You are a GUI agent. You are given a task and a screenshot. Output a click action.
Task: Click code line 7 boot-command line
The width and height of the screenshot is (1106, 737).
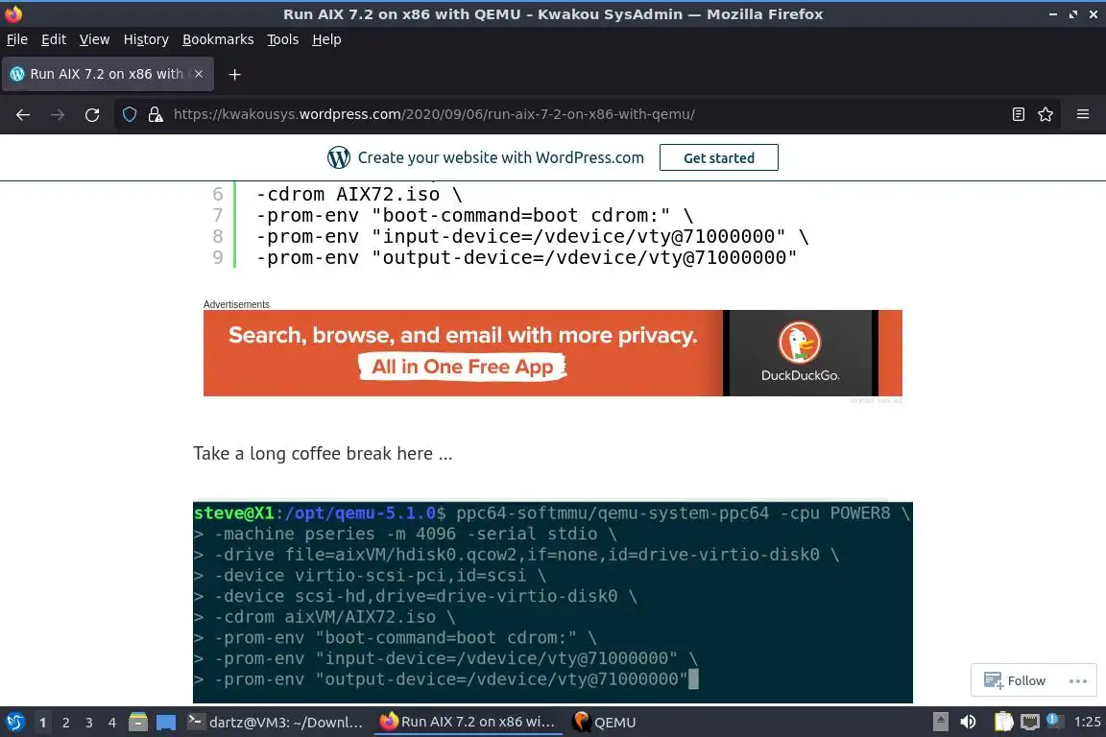pos(474,215)
